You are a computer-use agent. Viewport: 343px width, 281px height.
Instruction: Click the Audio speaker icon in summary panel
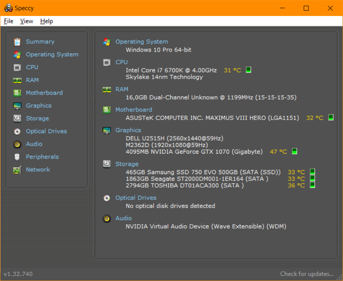tap(107, 218)
